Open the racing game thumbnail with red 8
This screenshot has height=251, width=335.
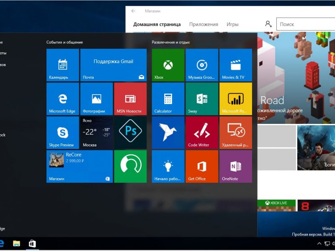point(316,205)
